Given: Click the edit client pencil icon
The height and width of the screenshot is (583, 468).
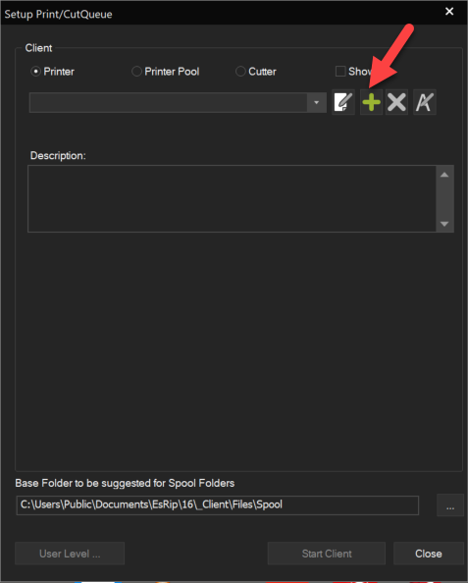Looking at the screenshot, I should pos(343,102).
